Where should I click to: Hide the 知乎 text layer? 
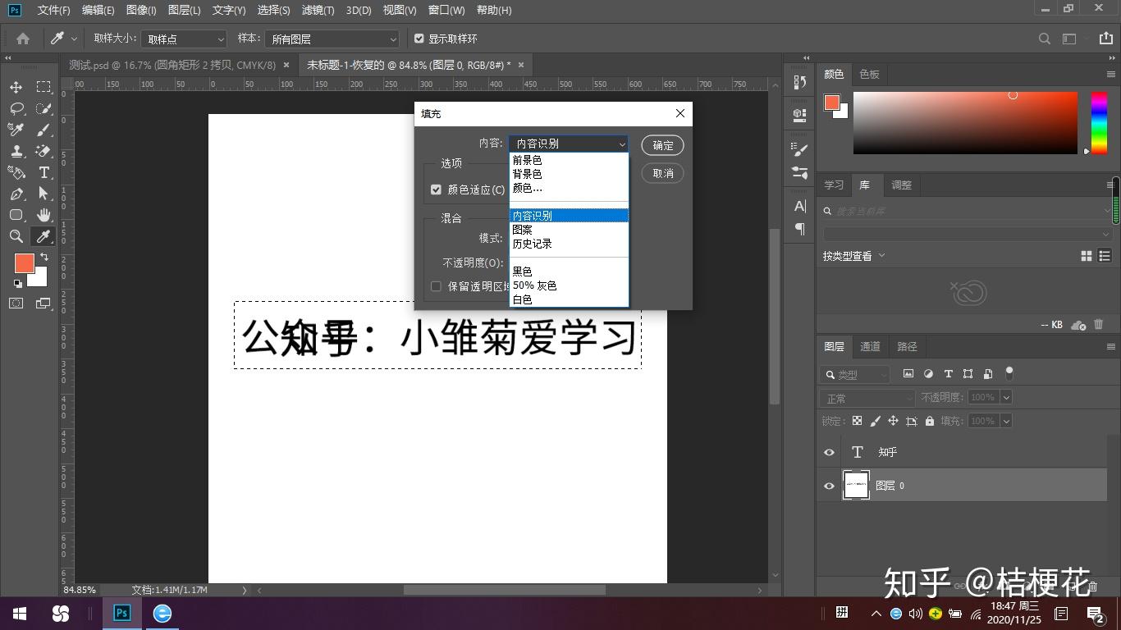pyautogui.click(x=829, y=452)
